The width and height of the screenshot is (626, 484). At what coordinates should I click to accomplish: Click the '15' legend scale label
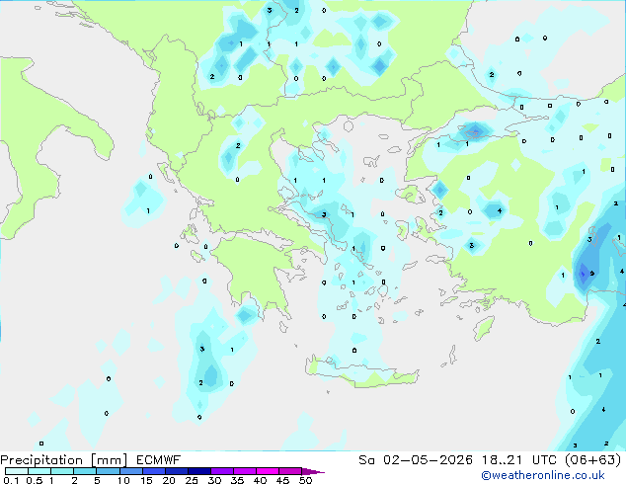146,480
